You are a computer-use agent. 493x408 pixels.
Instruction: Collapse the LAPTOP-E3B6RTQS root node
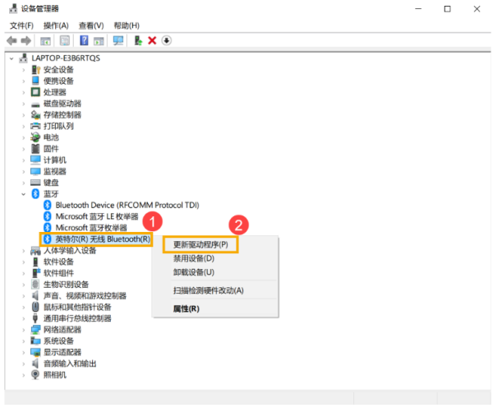click(12, 58)
